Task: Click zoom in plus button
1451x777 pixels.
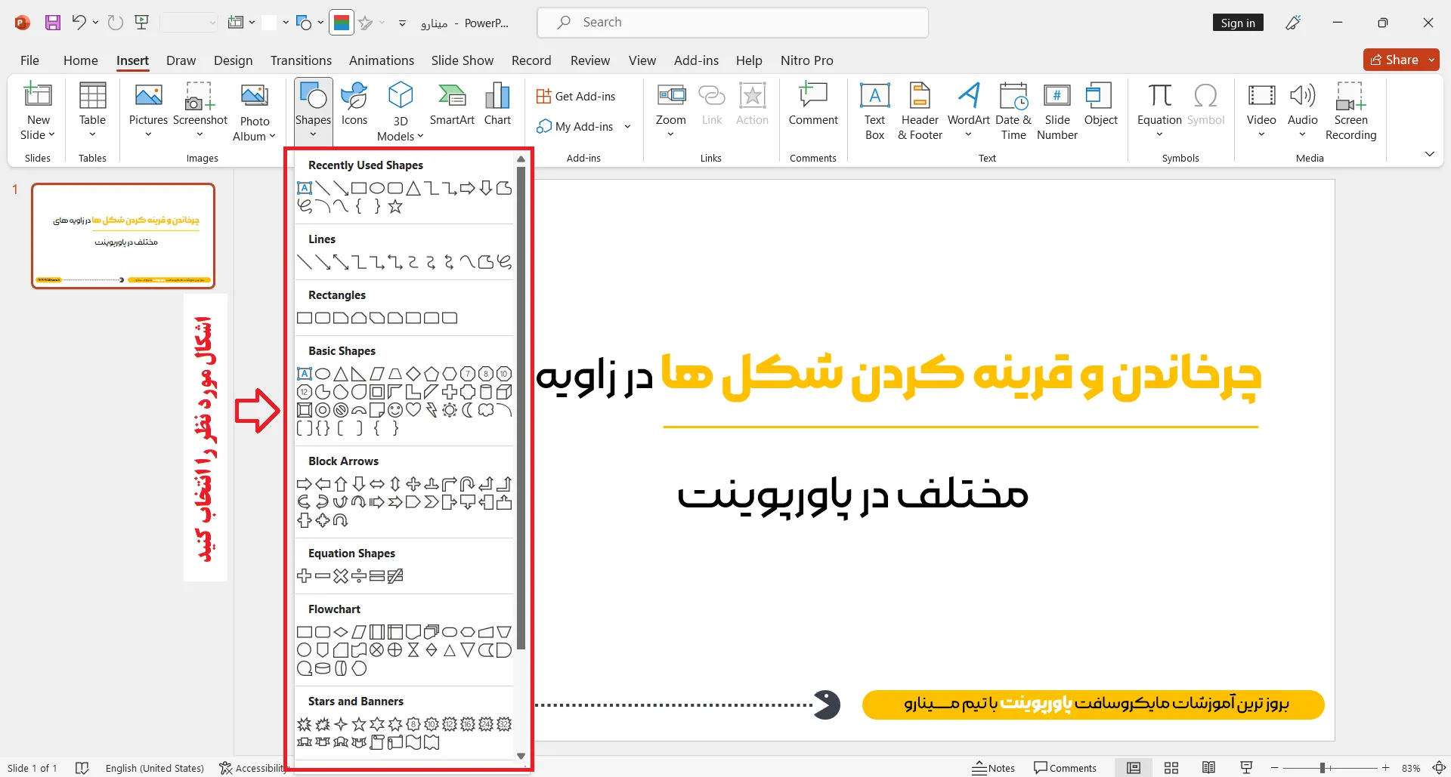Action: (1385, 768)
